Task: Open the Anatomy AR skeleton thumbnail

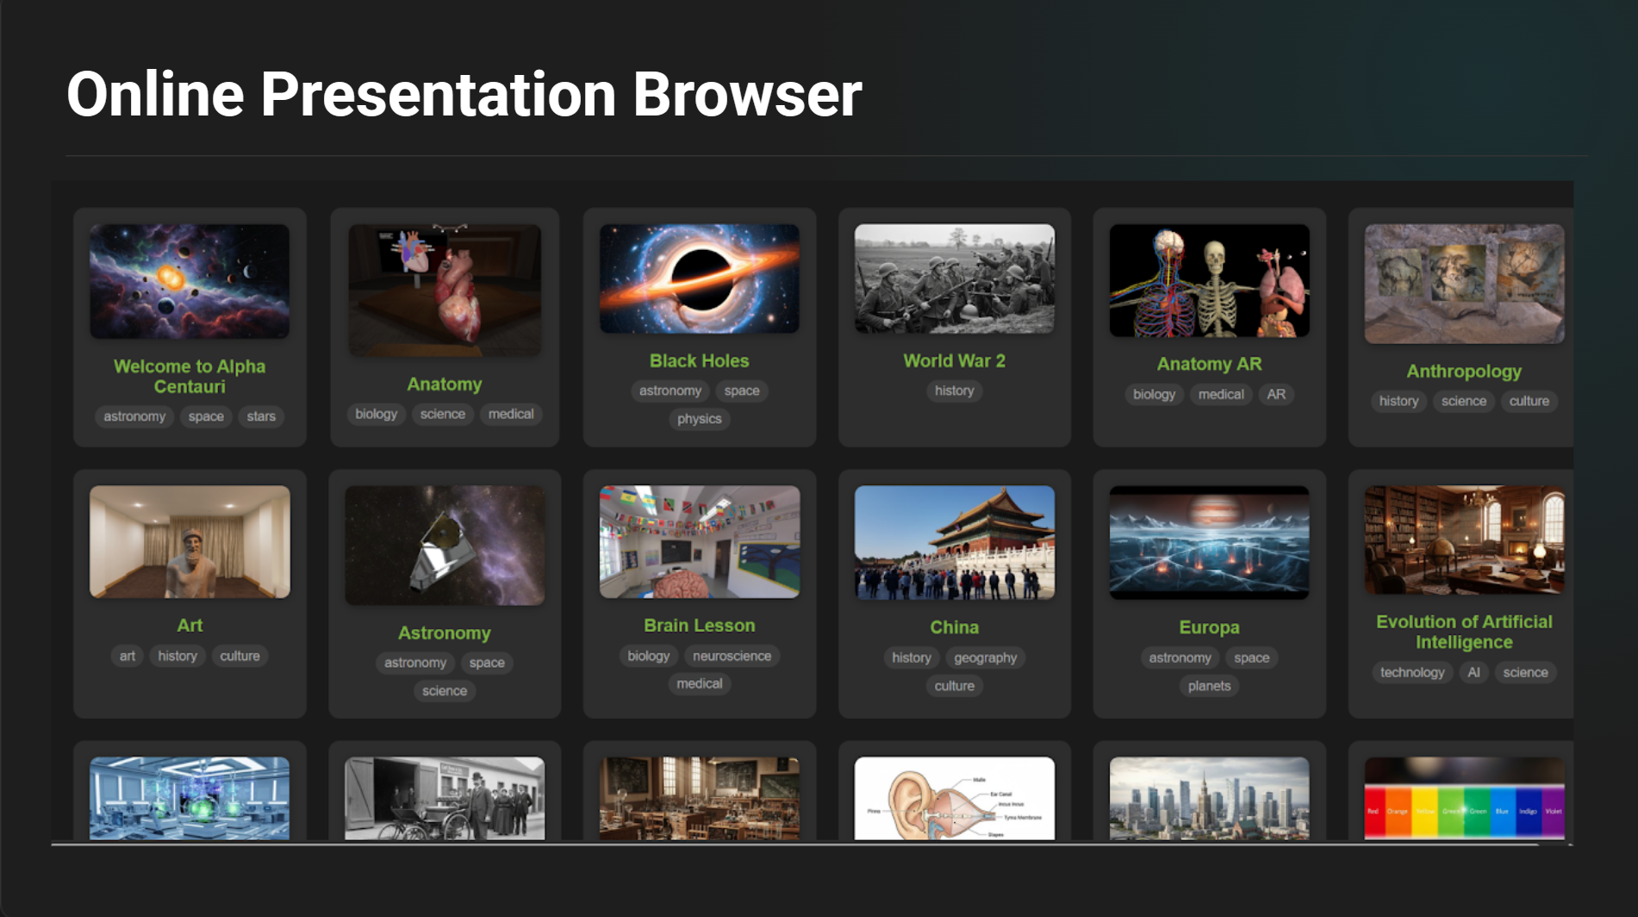Action: [1210, 280]
